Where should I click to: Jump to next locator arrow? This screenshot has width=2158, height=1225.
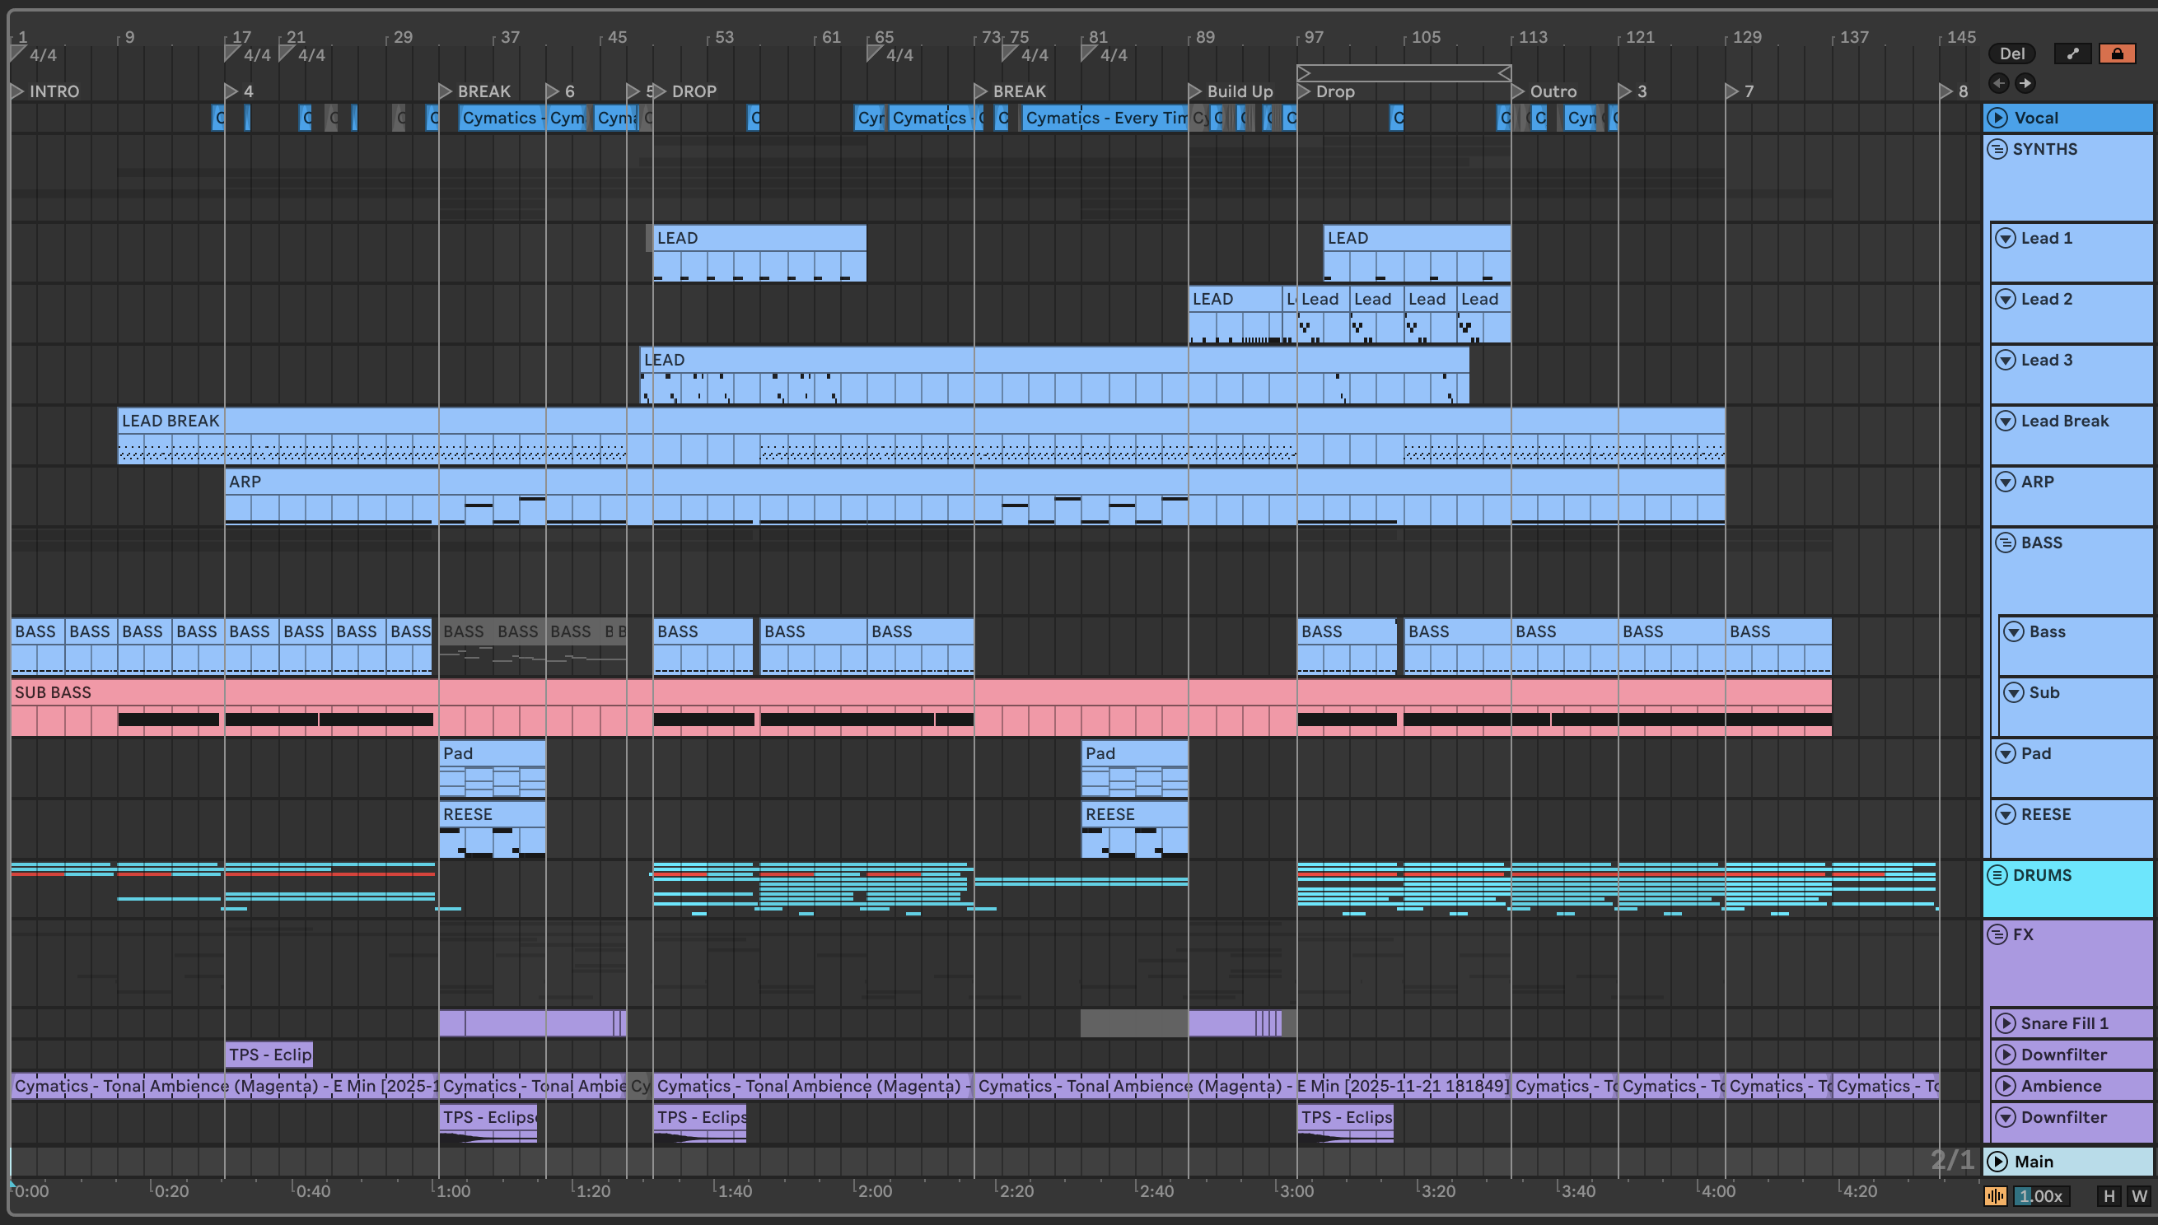point(2025,82)
